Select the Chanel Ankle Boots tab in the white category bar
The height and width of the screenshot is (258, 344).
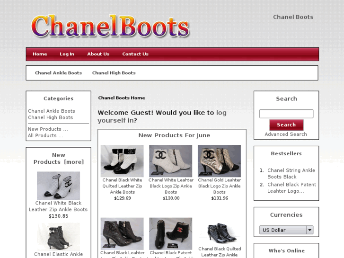click(x=58, y=73)
